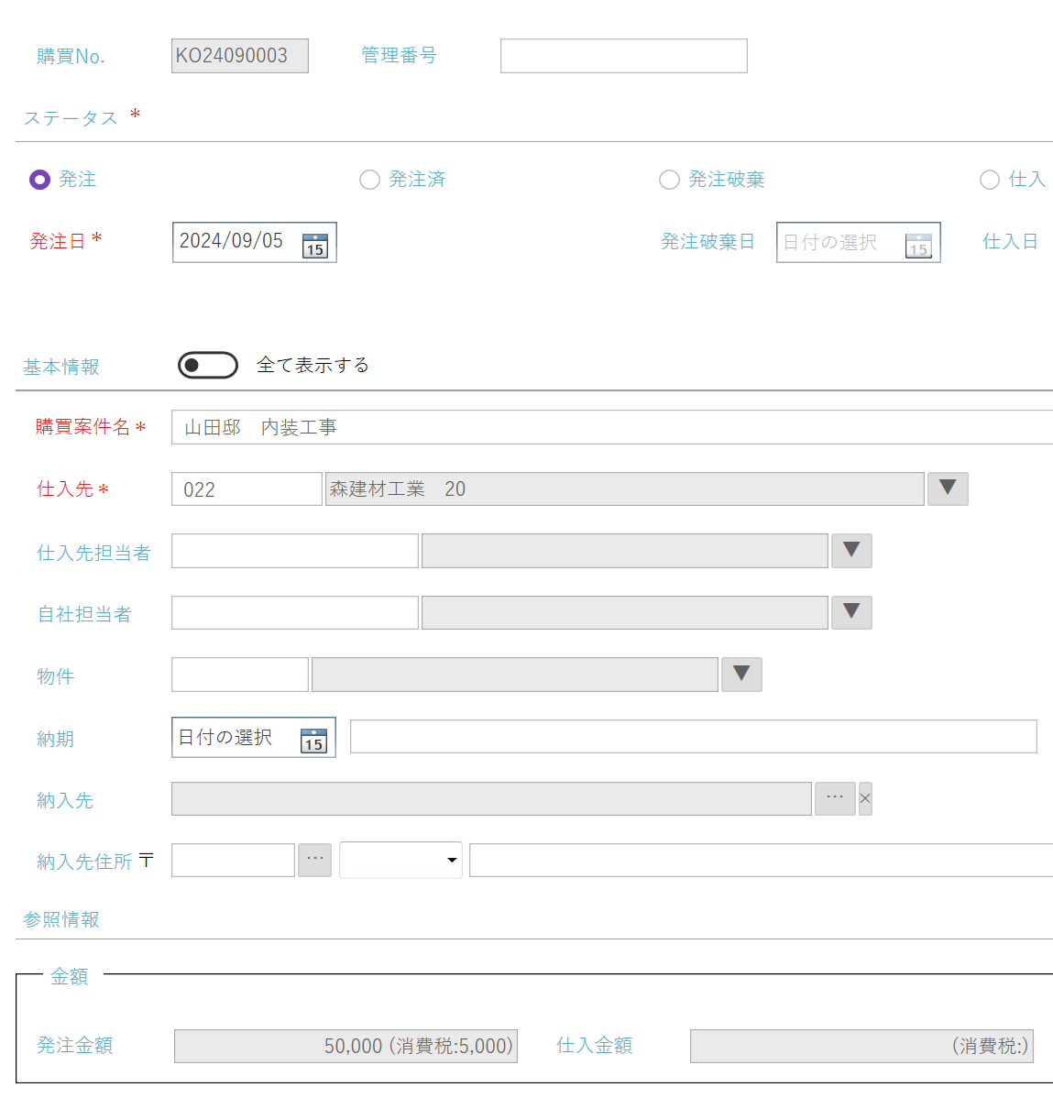Viewport: 1053px width, 1120px height.
Task: Click the 管理番号 label
Action: [399, 55]
